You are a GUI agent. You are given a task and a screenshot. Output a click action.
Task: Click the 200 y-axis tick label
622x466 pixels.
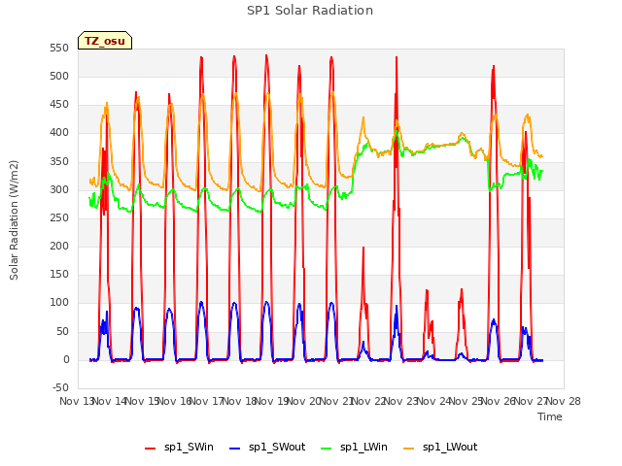59,246
